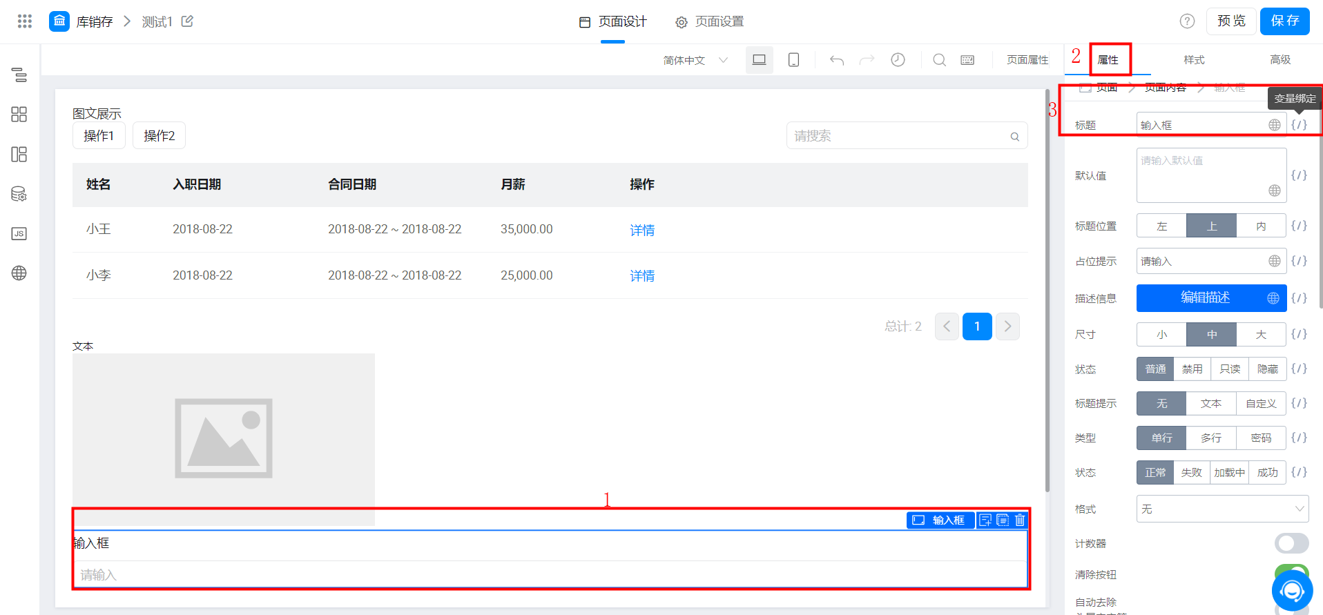Set 状态 to 禁用
The height and width of the screenshot is (615, 1323).
click(1192, 369)
